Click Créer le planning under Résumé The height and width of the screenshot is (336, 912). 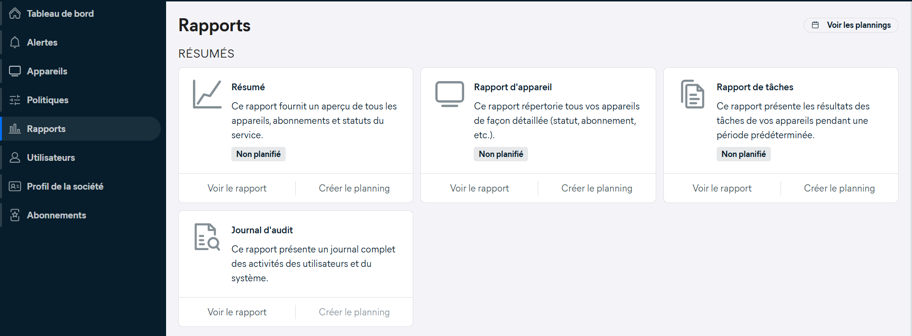354,188
